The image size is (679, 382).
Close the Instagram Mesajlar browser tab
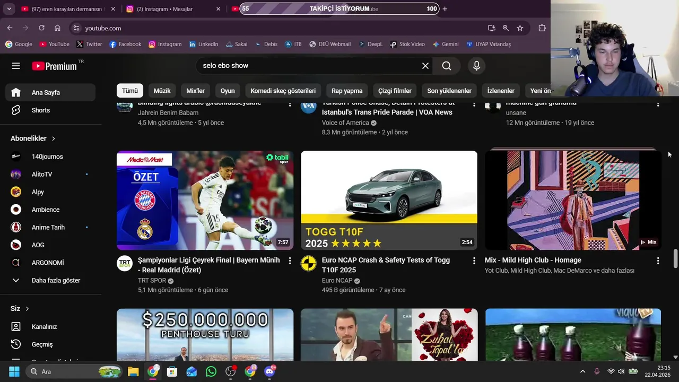[x=218, y=9]
